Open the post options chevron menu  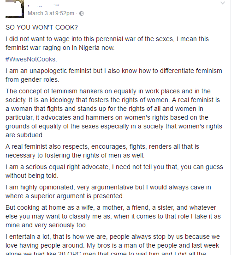click(x=223, y=3)
